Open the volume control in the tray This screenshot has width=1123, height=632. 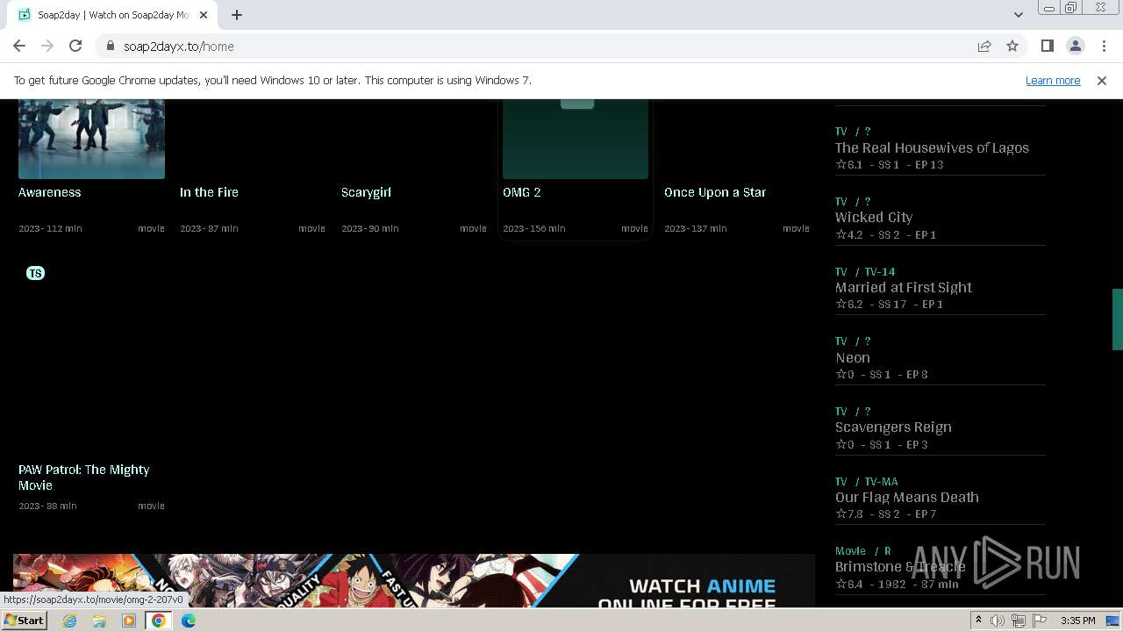click(x=998, y=621)
